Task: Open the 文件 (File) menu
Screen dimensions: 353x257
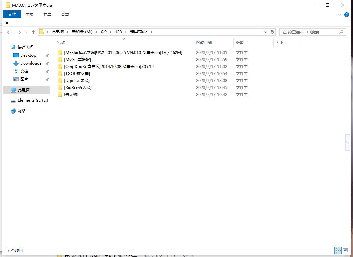Action: 12,14
